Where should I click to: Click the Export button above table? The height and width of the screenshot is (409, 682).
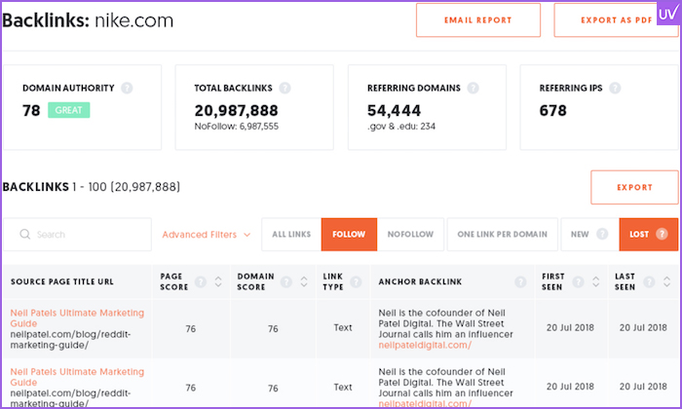(634, 187)
